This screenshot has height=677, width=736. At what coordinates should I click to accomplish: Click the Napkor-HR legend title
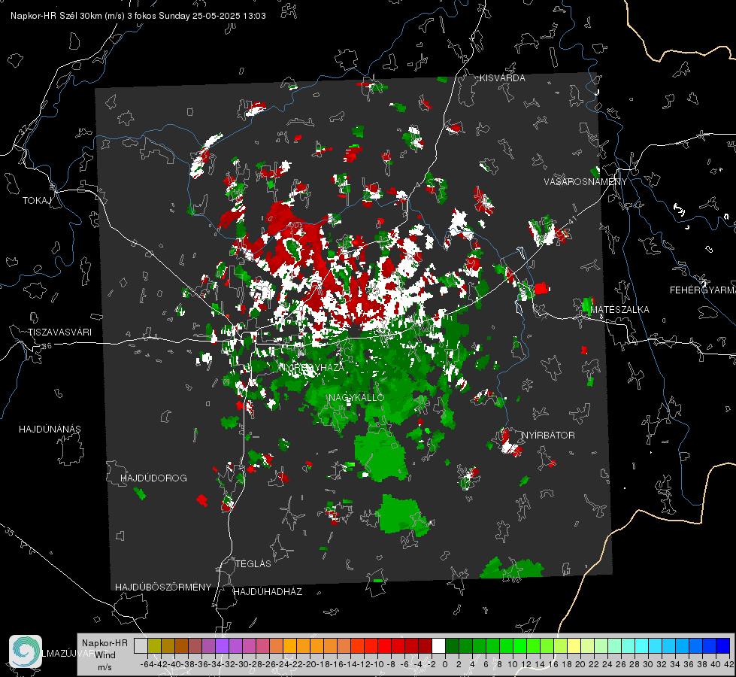pyautogui.click(x=104, y=643)
